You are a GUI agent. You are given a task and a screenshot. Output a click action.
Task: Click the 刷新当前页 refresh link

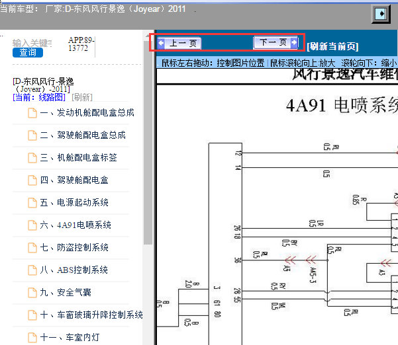click(332, 47)
